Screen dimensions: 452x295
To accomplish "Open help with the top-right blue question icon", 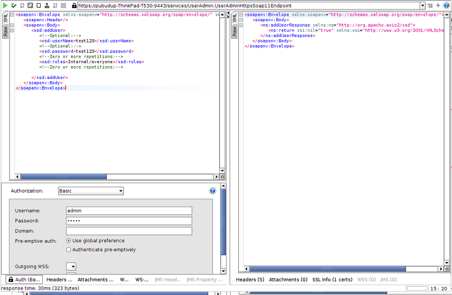I will (x=446, y=5).
